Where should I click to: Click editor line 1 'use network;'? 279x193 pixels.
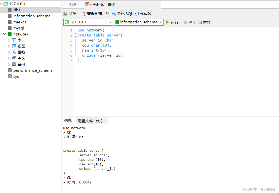[91, 30]
